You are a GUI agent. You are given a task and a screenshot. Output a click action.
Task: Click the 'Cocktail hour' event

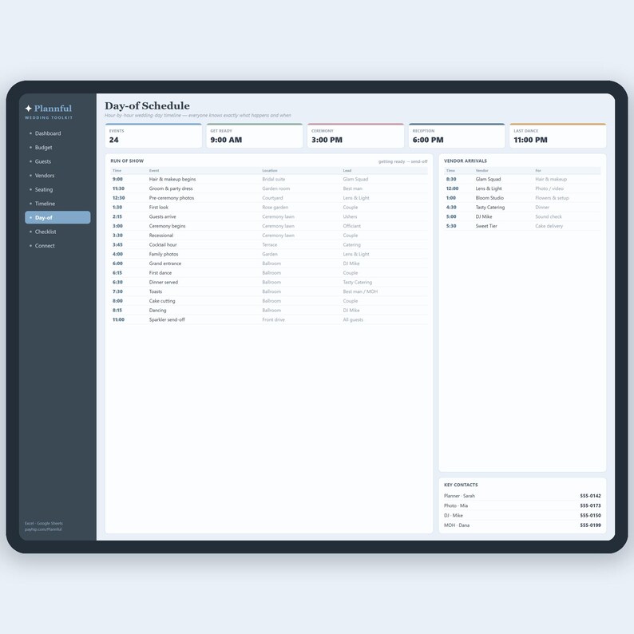(x=269, y=244)
